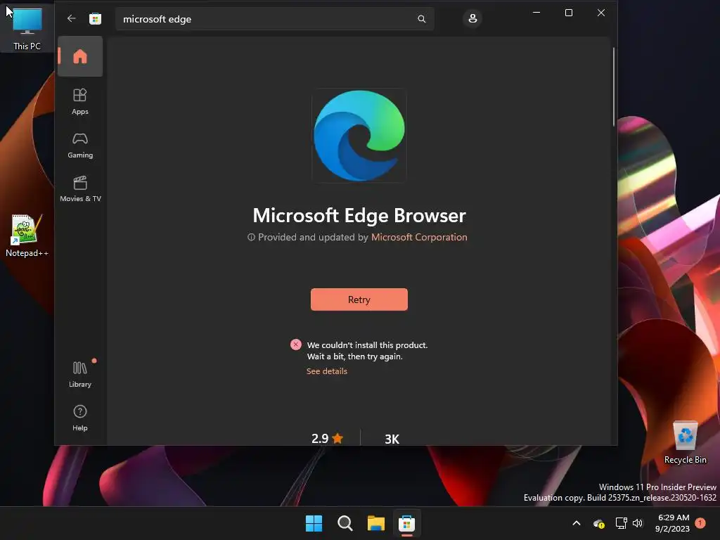Click the Microsoft Edge Browser title text
The image size is (720, 540).
[359, 215]
